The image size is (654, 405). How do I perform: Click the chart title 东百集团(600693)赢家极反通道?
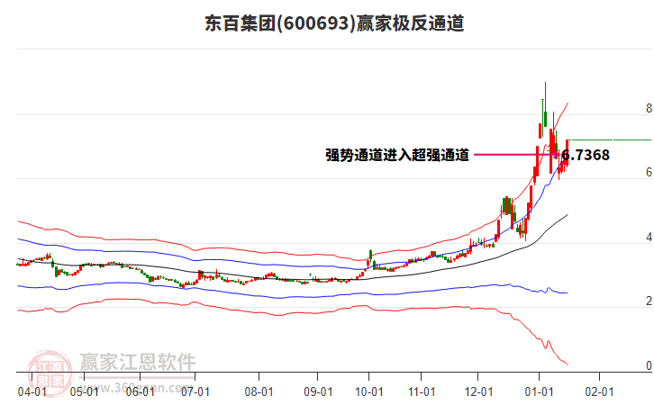334,22
